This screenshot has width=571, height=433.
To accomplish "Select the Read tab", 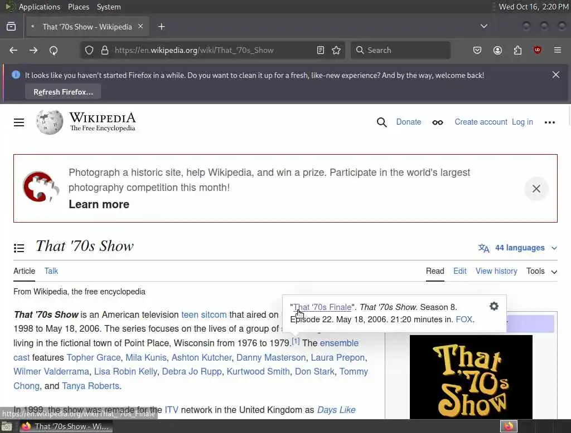I will (435, 271).
